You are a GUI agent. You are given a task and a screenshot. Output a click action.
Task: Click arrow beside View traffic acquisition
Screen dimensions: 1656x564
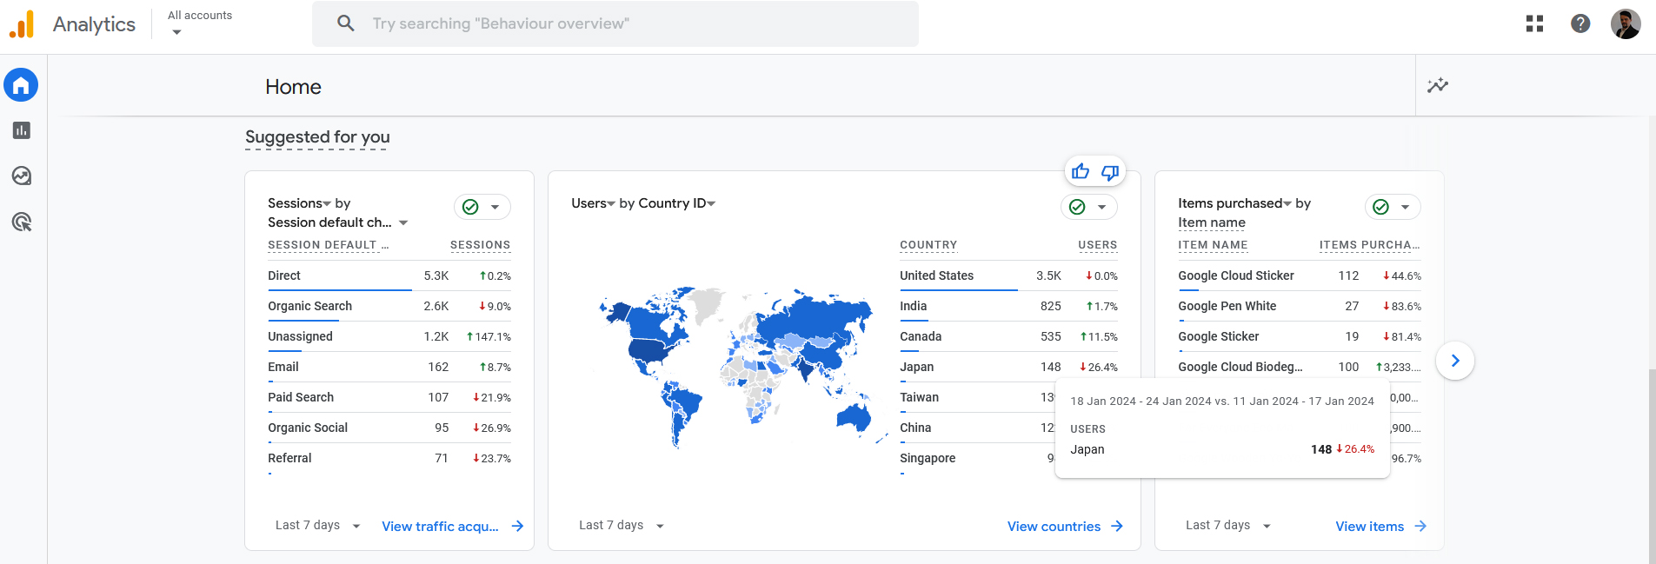517,527
